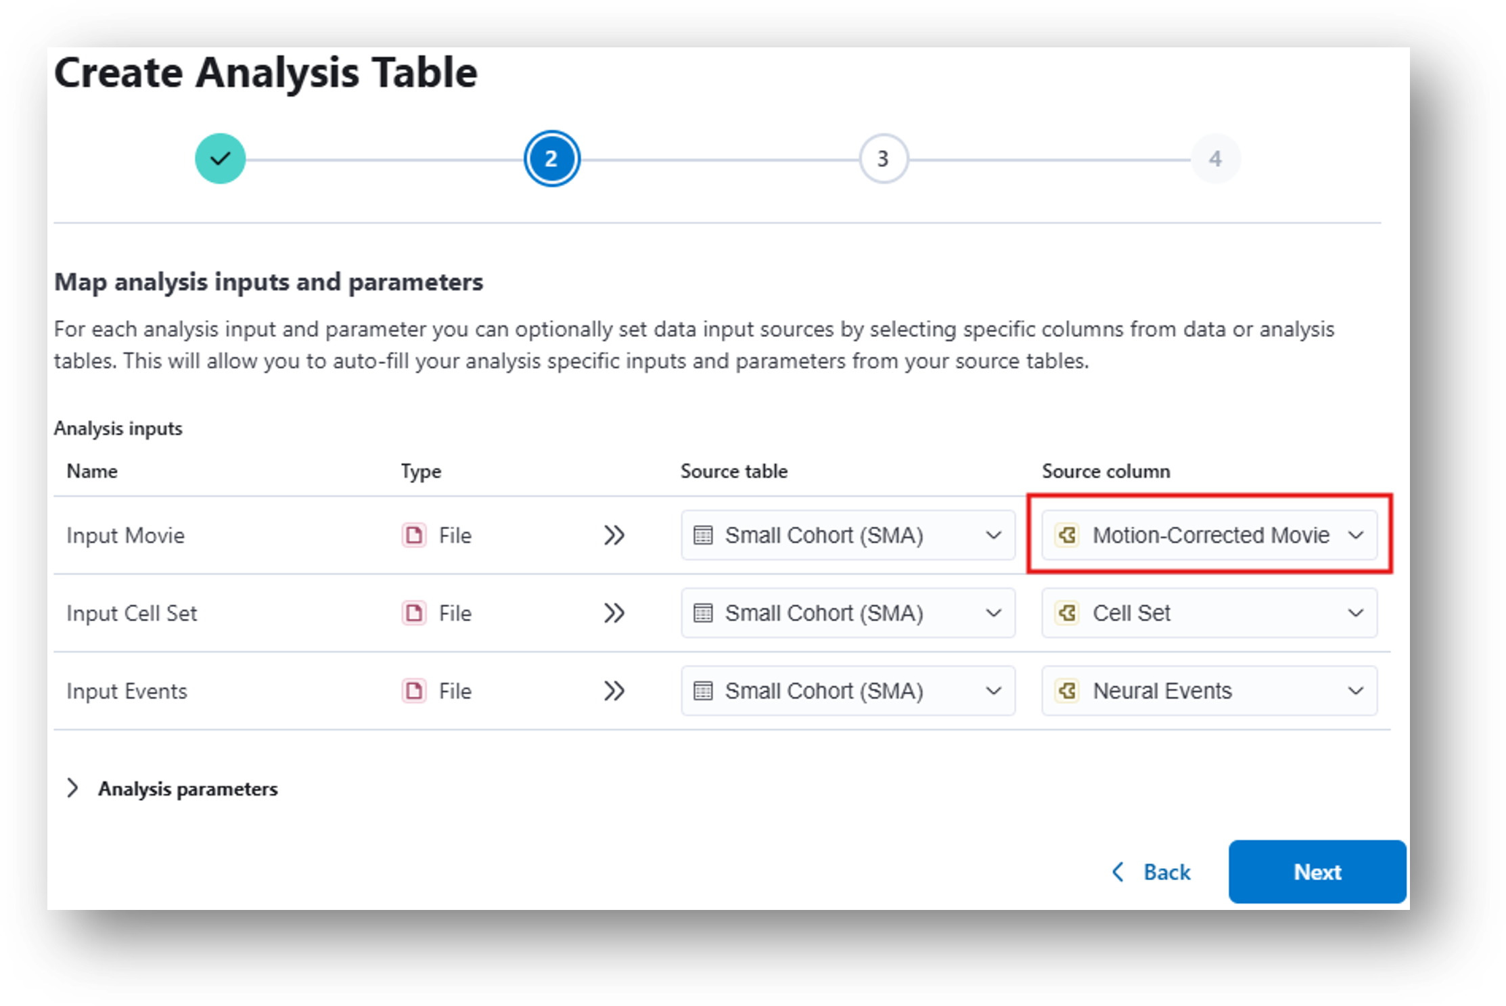
Task: Open the Input Cell Set source table dropdown
Action: tap(847, 613)
